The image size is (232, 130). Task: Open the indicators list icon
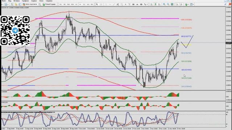pyautogui.click(x=186, y=4)
